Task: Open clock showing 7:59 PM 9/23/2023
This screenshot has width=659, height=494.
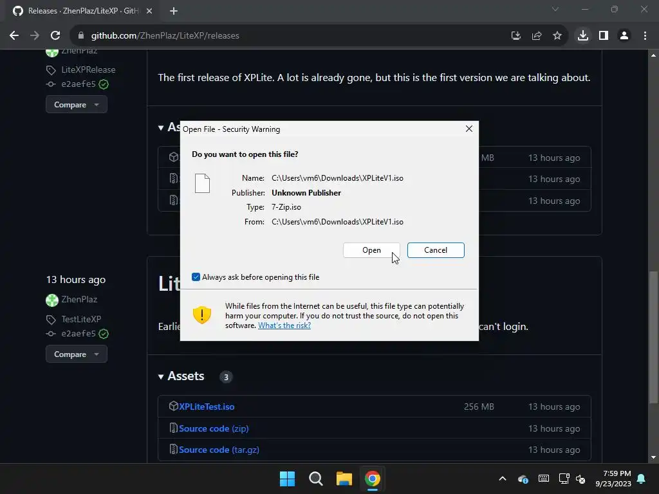Action: click(613, 479)
